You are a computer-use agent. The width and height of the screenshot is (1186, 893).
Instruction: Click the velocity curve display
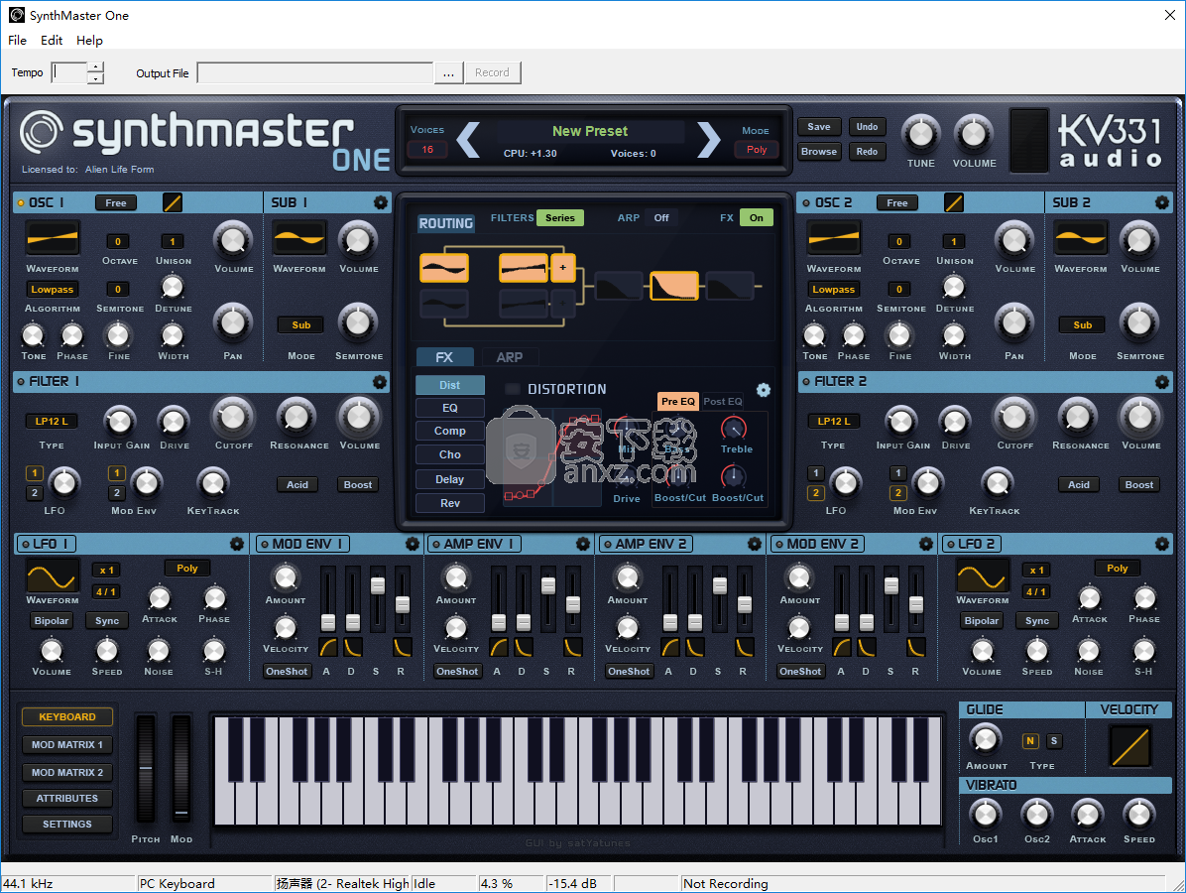click(x=1130, y=746)
